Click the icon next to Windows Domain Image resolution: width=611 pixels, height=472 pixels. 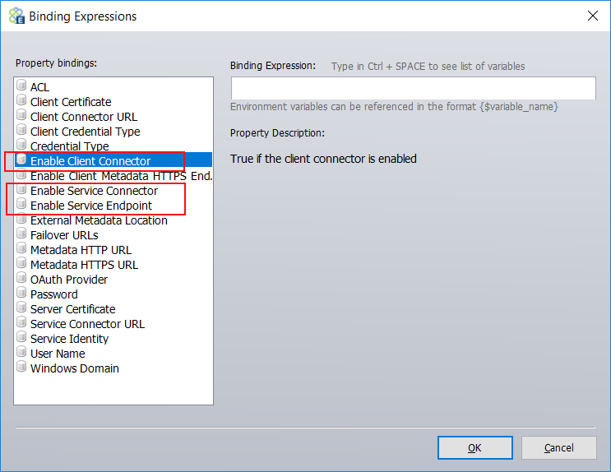point(21,367)
